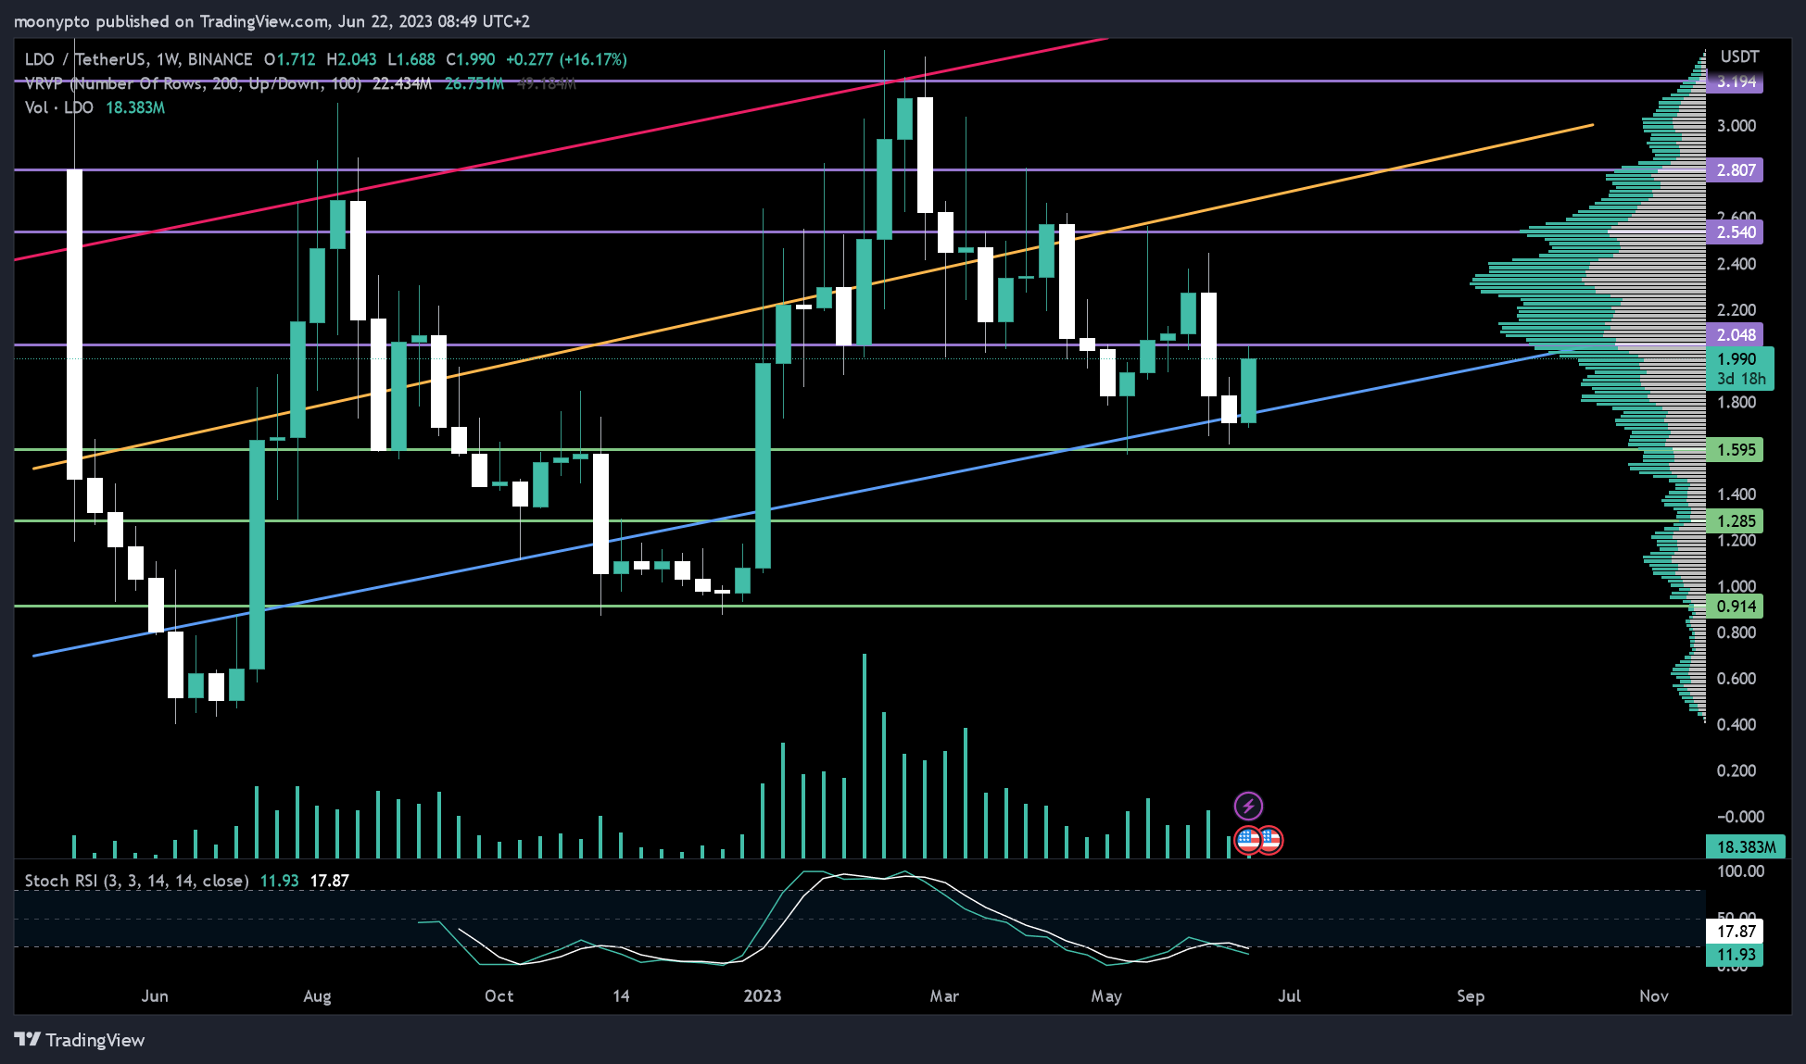Click the 18.383M value beside Vol · LDO
1806x1064 pixels.
tap(135, 107)
